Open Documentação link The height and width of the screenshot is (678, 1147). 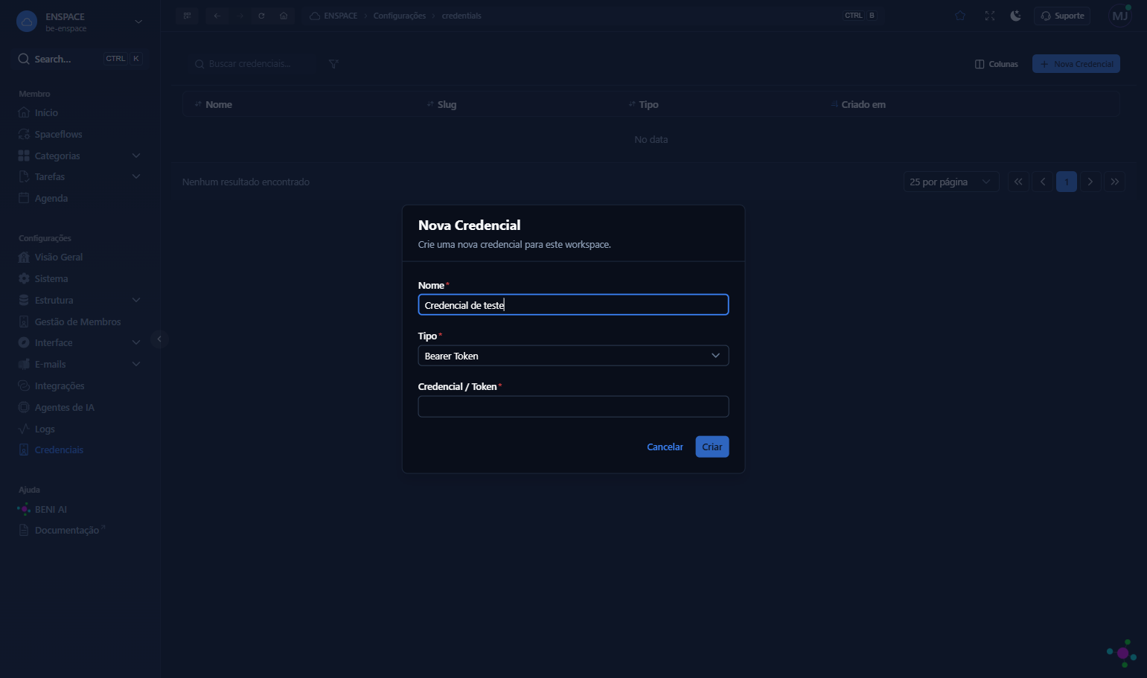pyautogui.click(x=67, y=530)
